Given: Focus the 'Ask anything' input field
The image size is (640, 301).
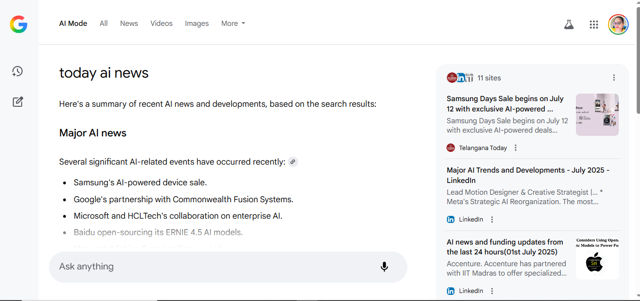Looking at the screenshot, I should (228, 267).
